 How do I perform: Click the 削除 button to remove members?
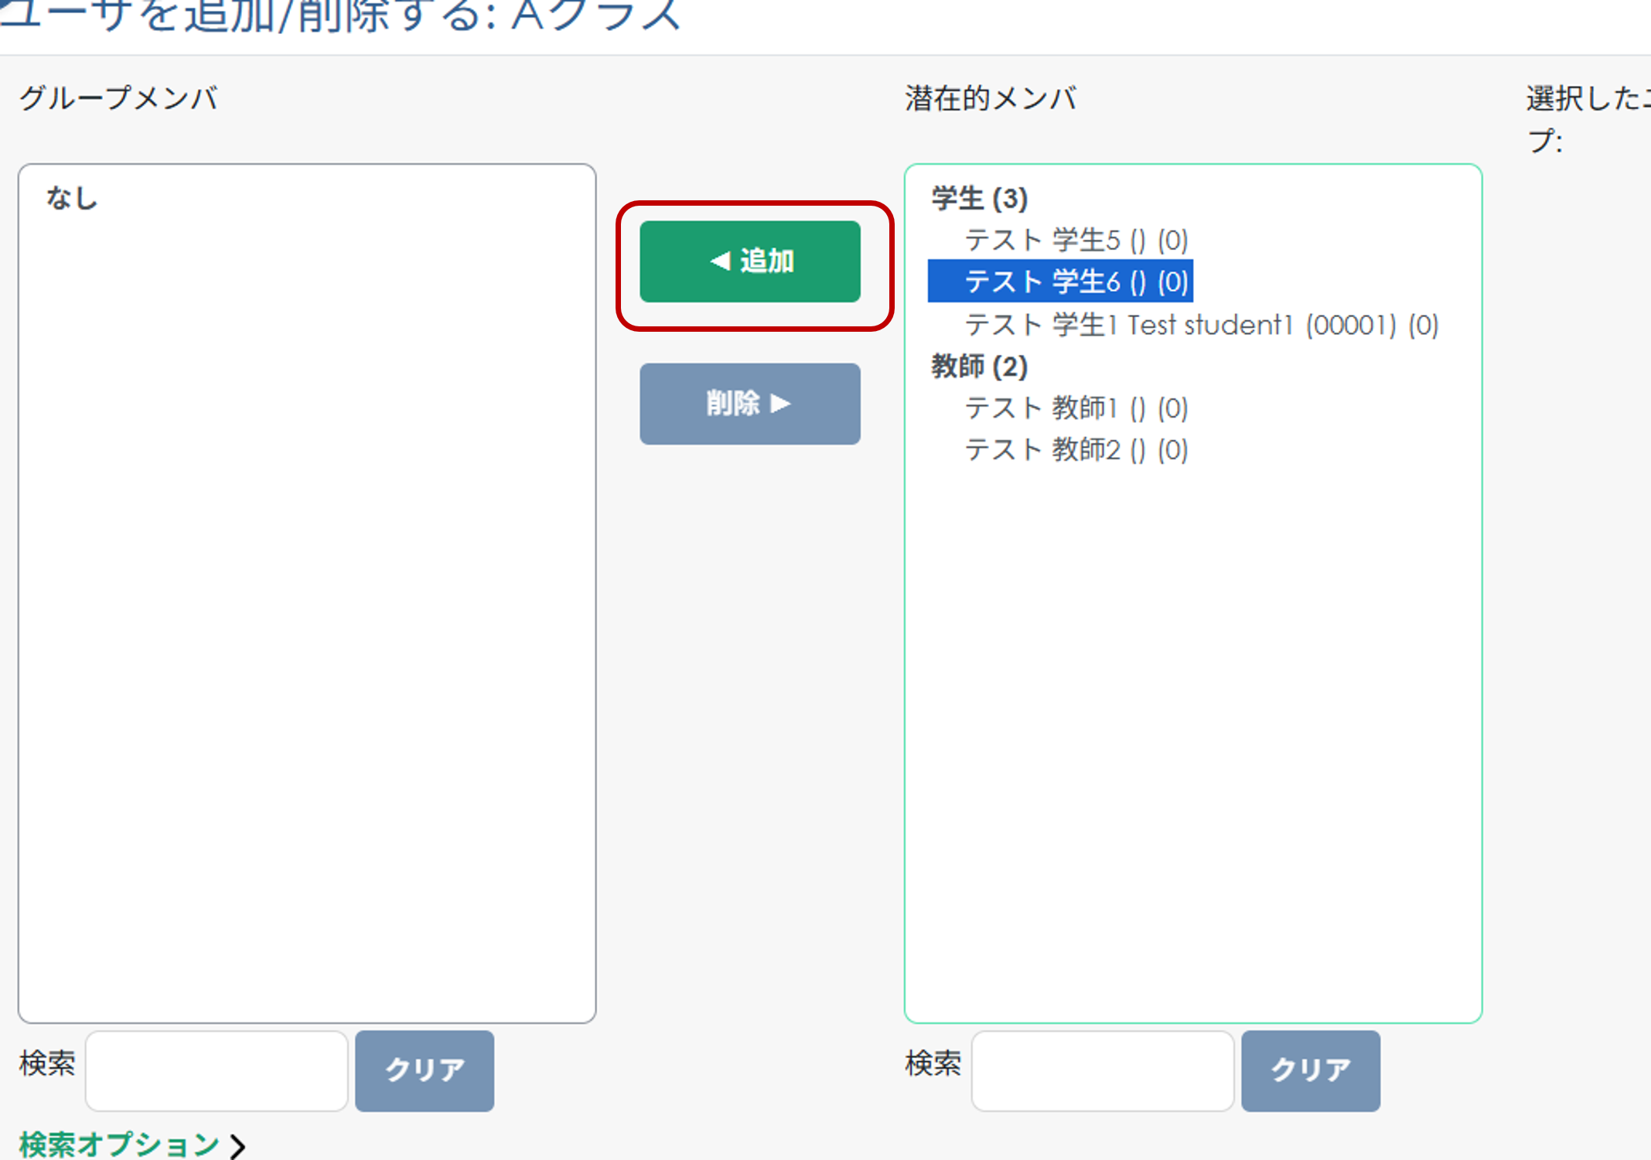[x=749, y=404]
